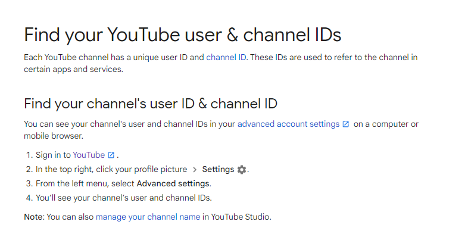The image size is (468, 231).
Task: Click the words certain apps and services
Action: [73, 69]
